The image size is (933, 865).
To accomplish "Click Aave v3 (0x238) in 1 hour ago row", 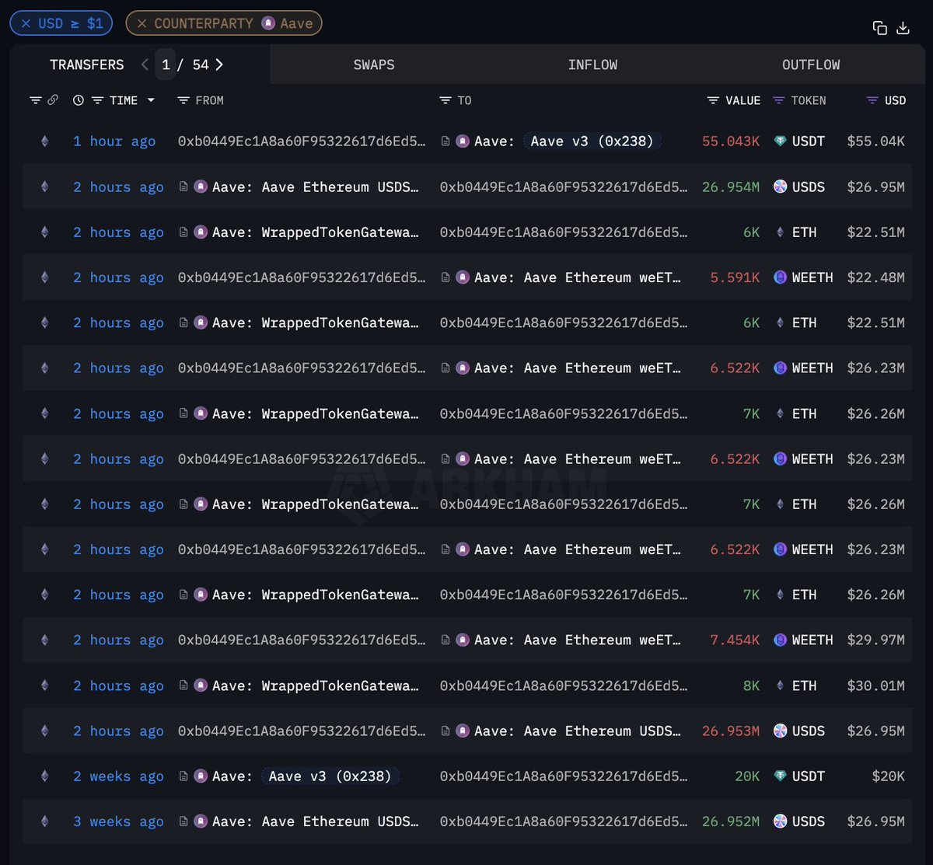I will click(x=592, y=141).
